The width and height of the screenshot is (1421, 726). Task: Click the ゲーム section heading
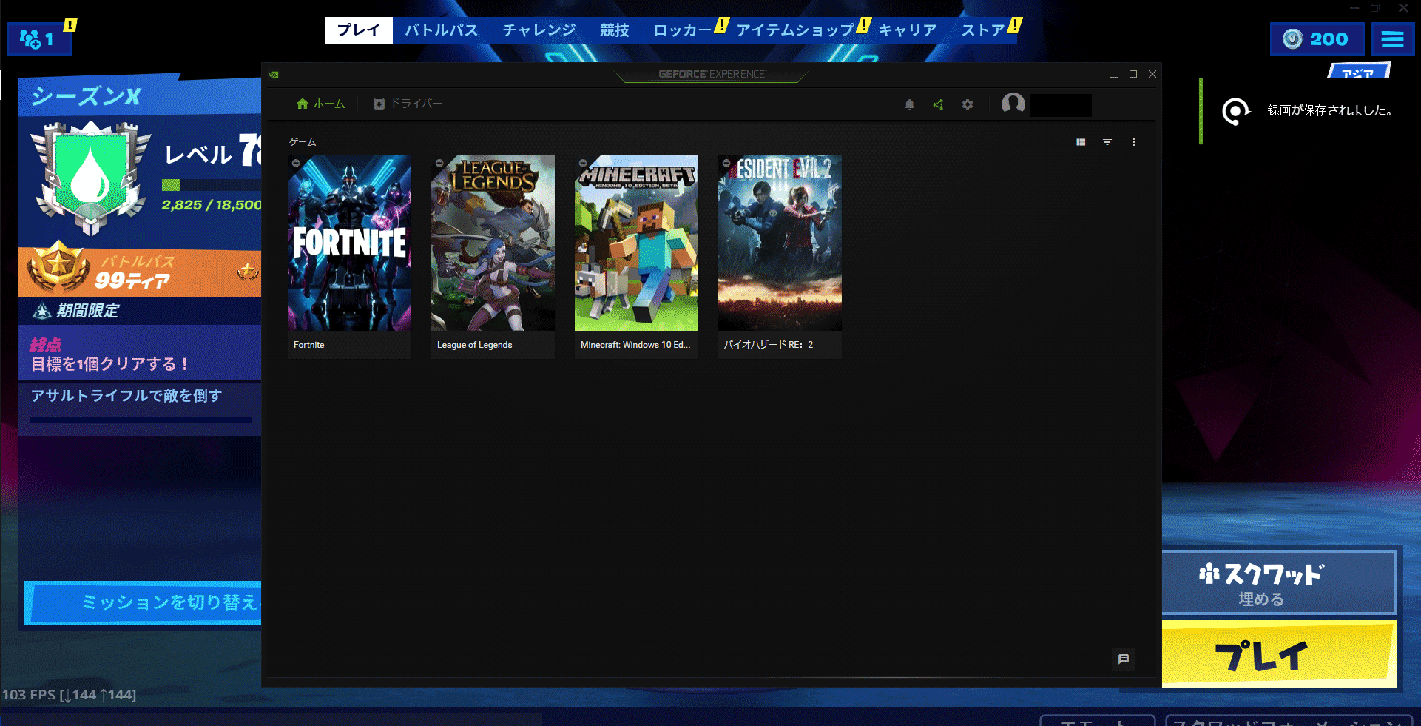click(303, 142)
